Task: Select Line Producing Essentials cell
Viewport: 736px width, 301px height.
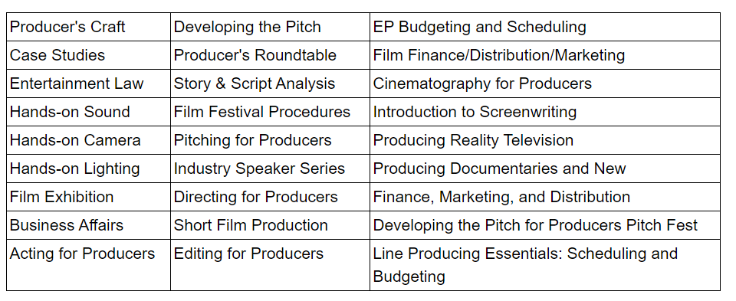Action: coord(545,265)
